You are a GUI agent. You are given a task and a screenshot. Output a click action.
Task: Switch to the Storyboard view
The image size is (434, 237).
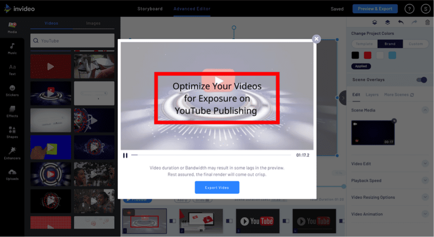150,9
